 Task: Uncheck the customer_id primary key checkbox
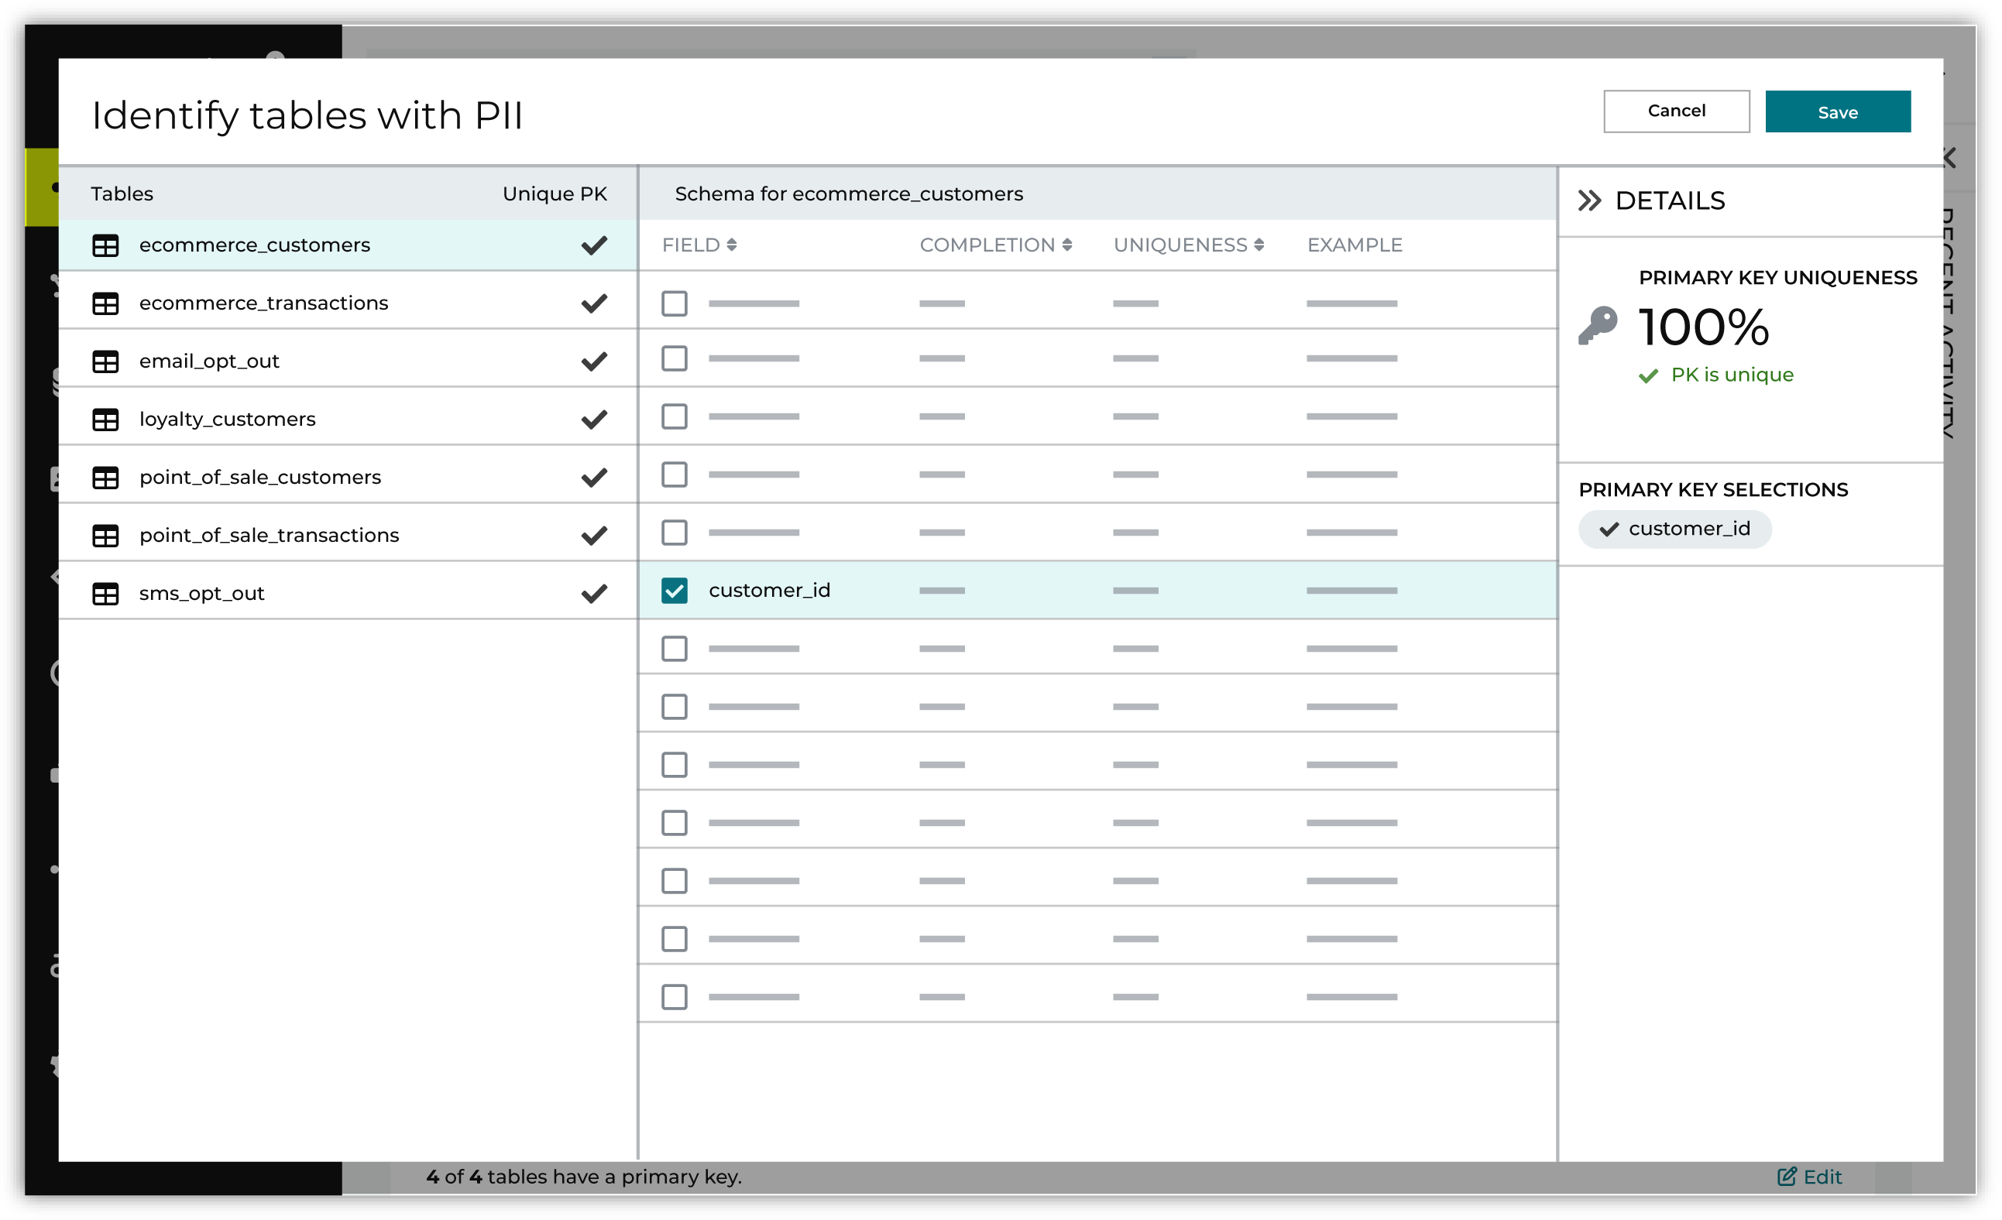coord(674,591)
